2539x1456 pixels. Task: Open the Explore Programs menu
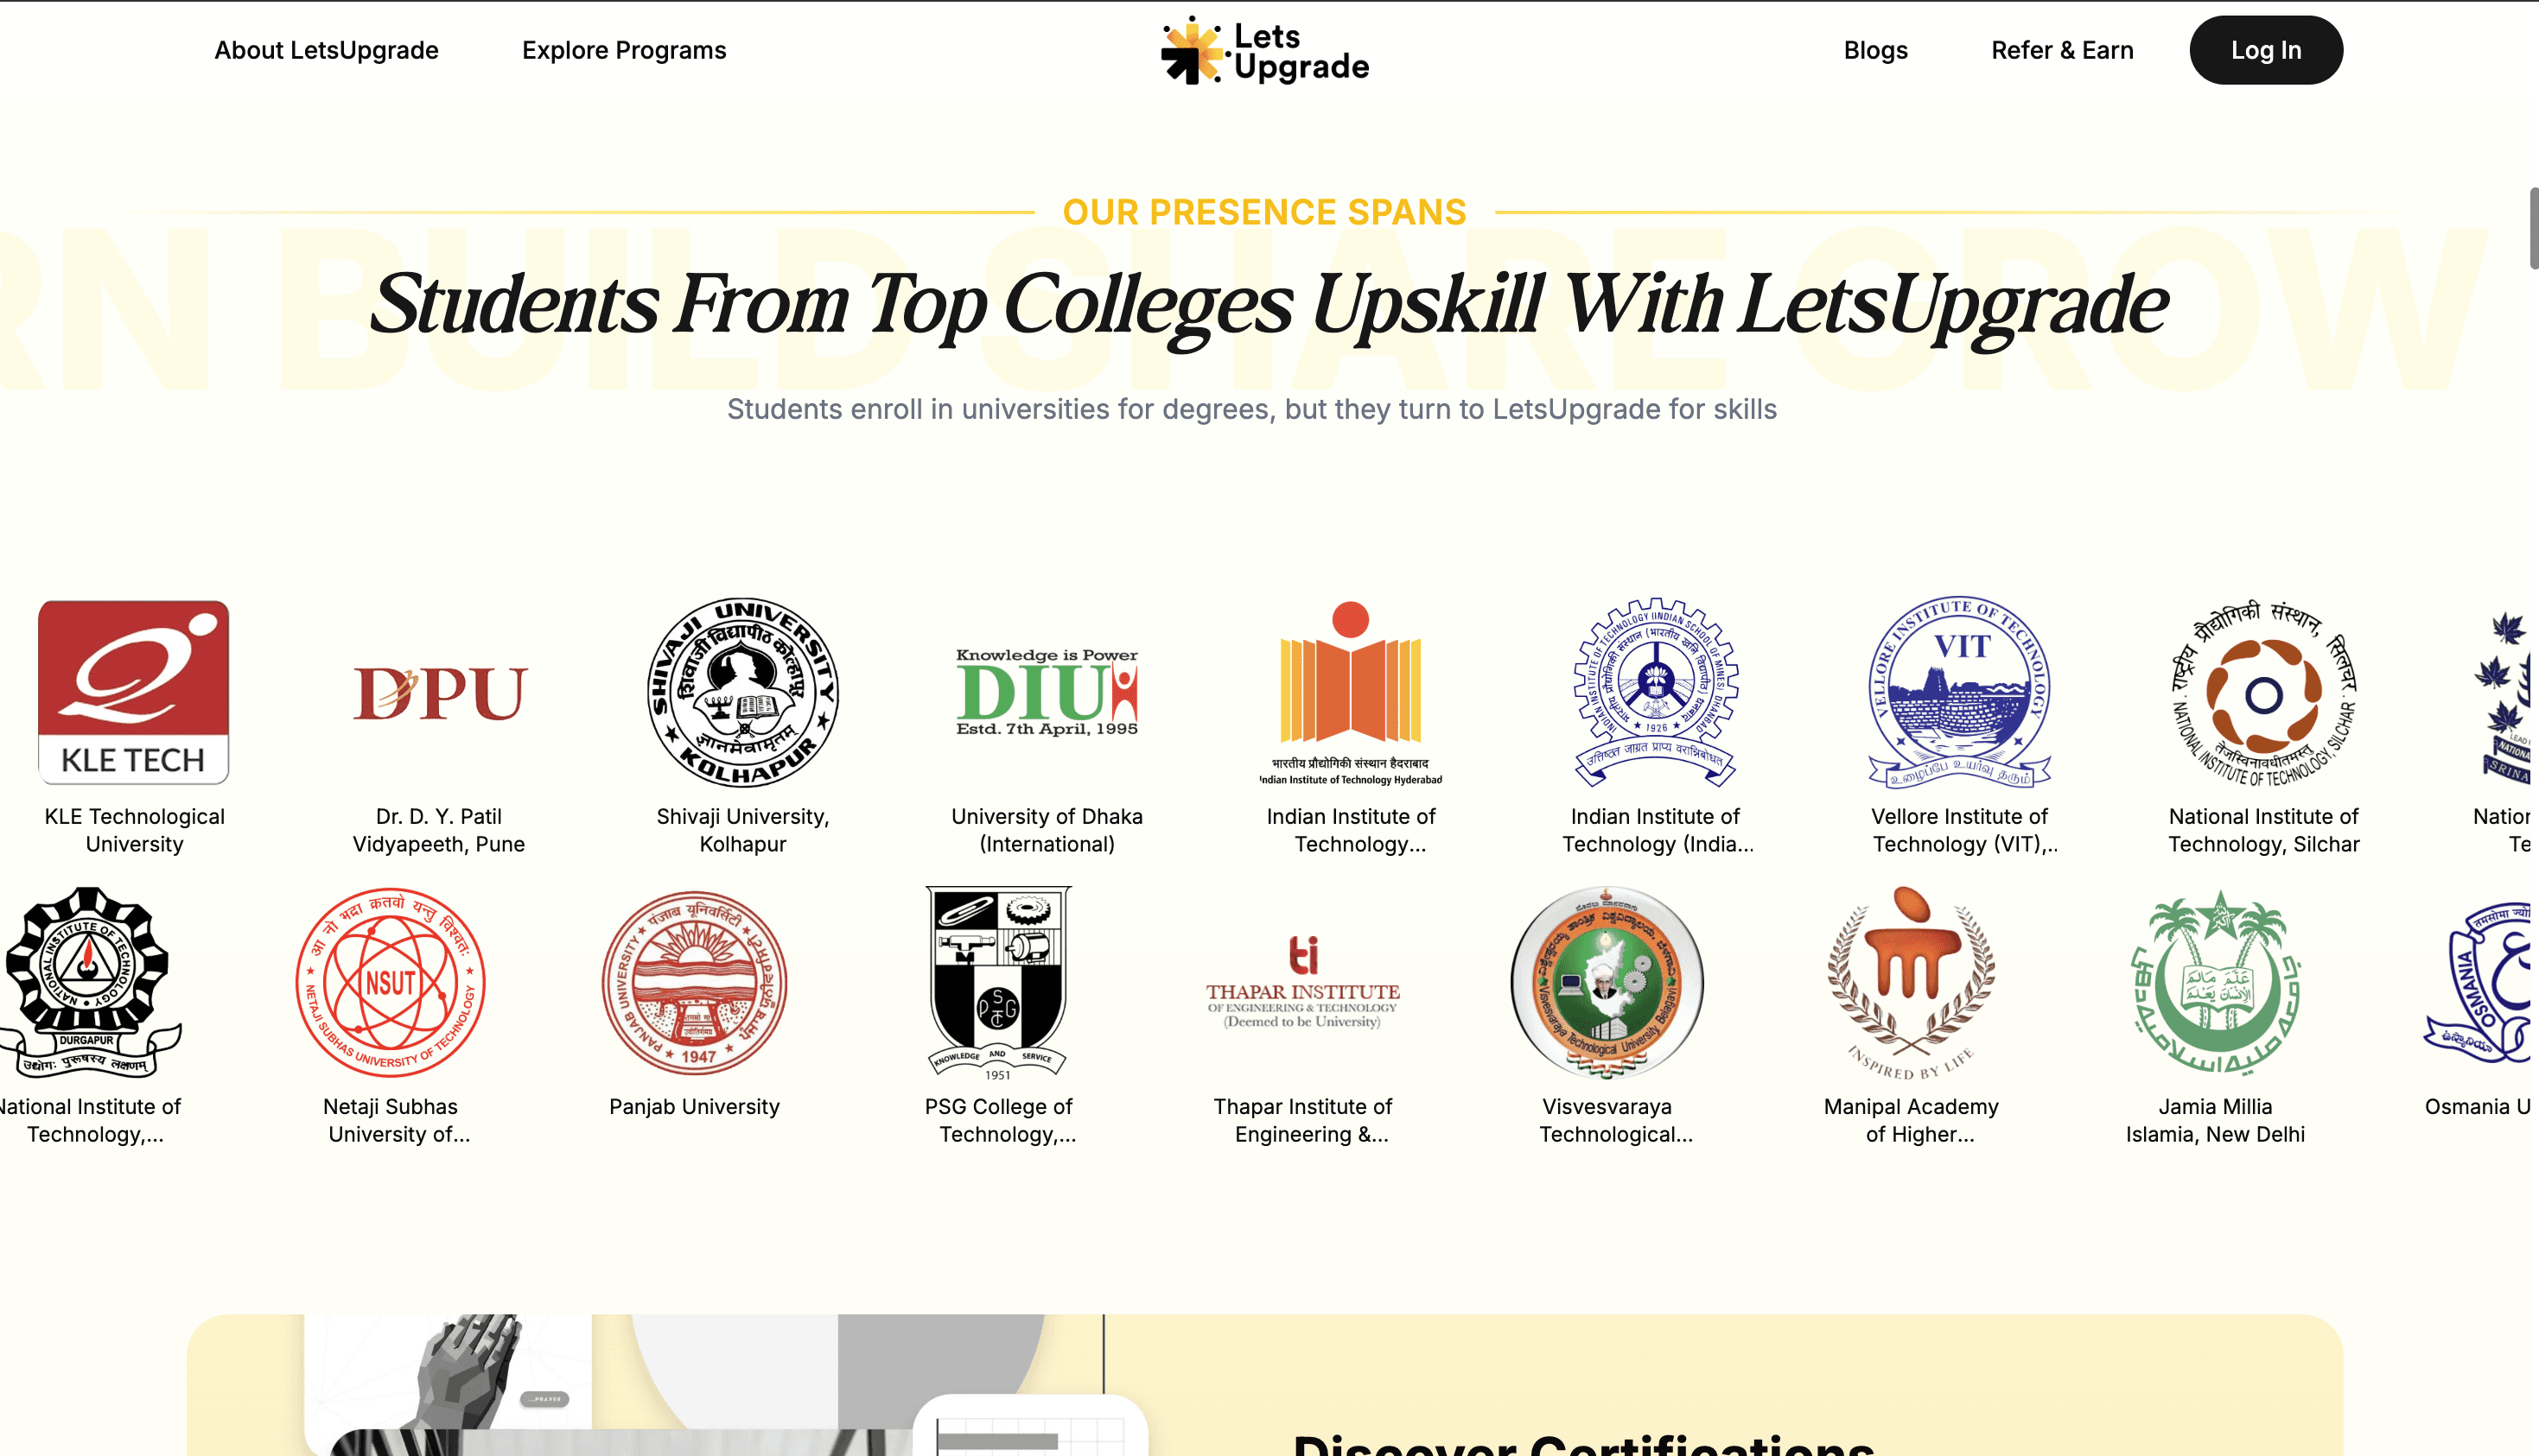coord(624,50)
